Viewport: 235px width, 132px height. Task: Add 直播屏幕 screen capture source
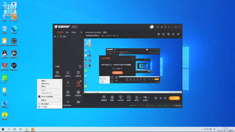(104, 98)
